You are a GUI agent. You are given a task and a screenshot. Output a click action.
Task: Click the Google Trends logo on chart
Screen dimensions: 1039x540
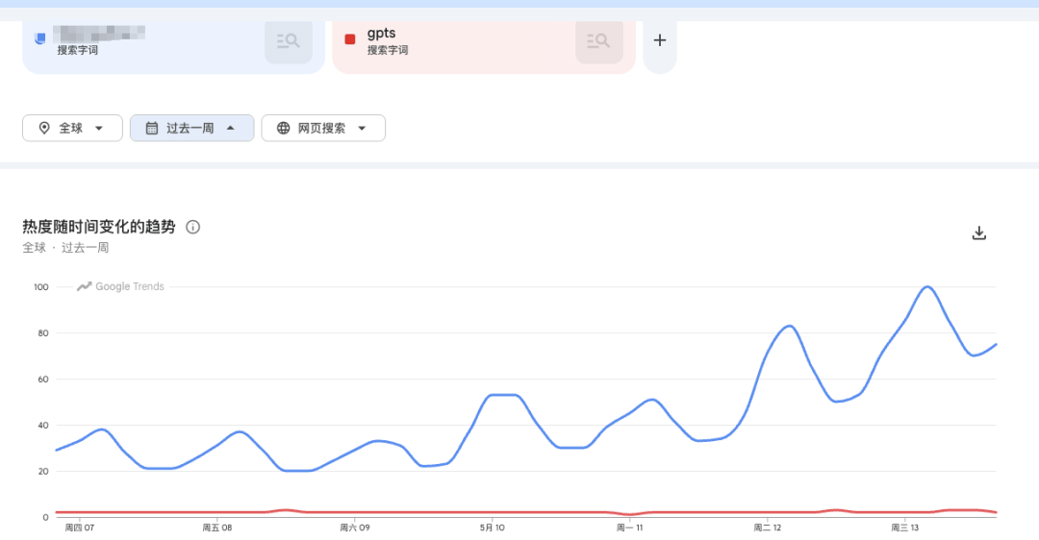pos(120,286)
